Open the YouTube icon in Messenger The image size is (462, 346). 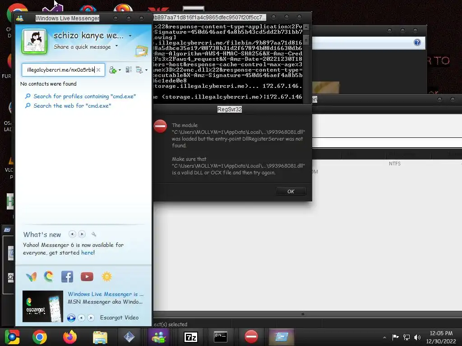[x=87, y=277]
